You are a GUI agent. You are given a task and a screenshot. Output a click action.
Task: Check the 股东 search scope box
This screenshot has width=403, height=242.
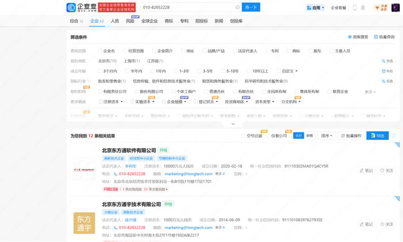point(310,51)
